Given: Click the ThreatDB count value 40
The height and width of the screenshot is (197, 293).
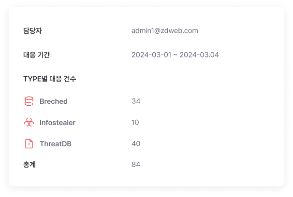Looking at the screenshot, I should tap(136, 143).
